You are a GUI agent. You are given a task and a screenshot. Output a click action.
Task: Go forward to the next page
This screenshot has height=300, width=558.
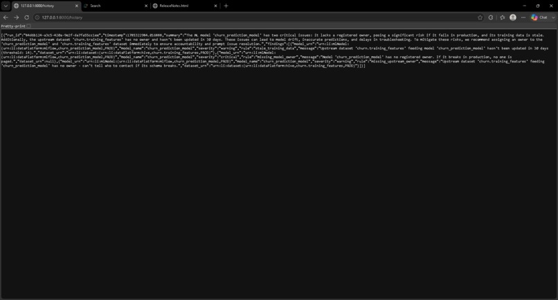[16, 17]
